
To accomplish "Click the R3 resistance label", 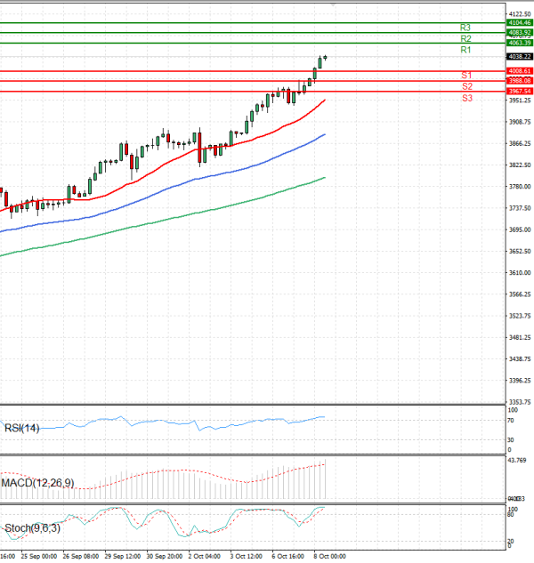I will [465, 28].
